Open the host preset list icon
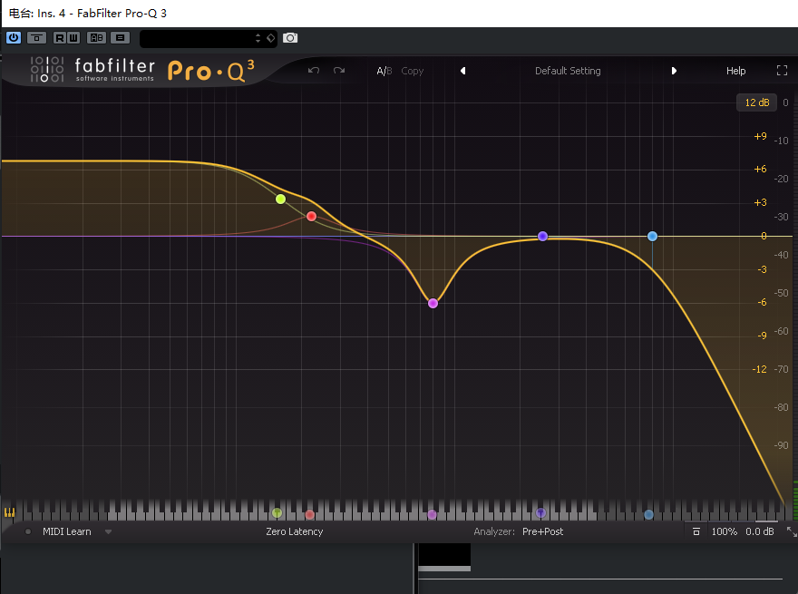Image resolution: width=798 pixels, height=594 pixels. coord(120,38)
